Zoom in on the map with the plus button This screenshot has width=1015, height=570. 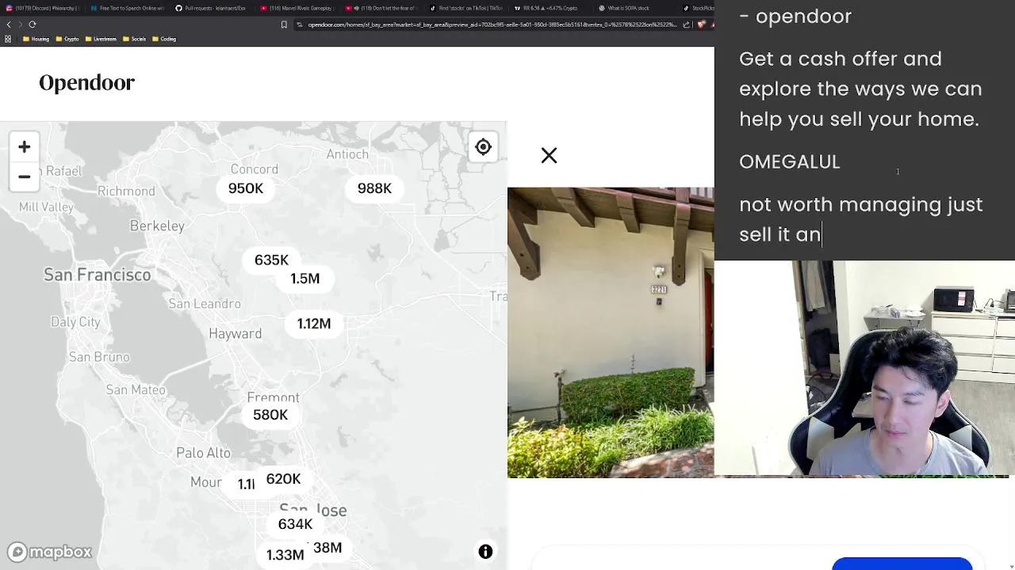tap(24, 147)
